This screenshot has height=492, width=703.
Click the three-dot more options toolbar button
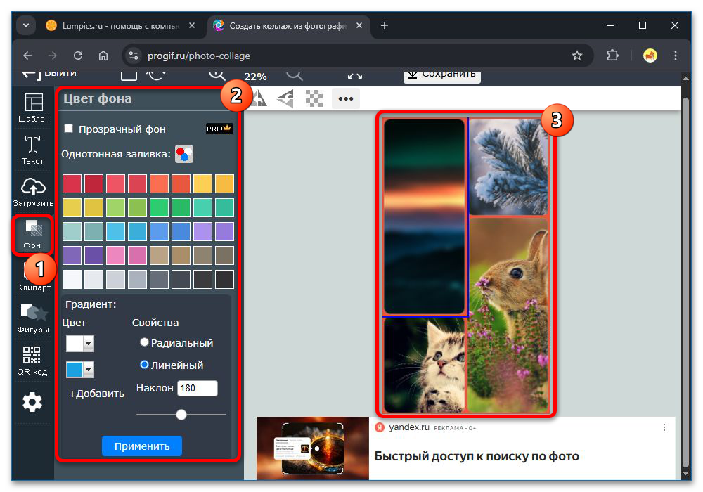345,99
